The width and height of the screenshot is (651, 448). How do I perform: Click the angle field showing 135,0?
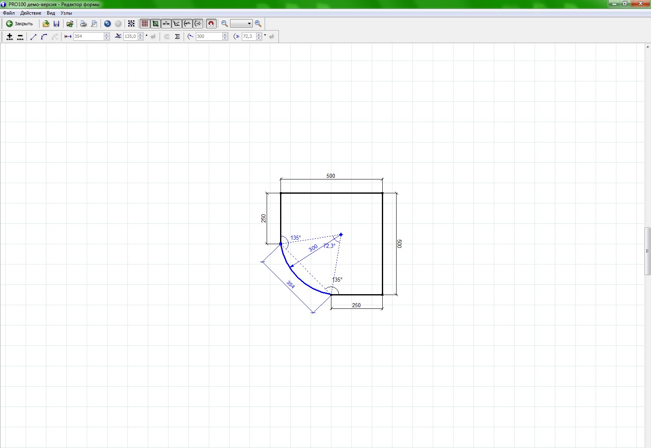click(130, 36)
